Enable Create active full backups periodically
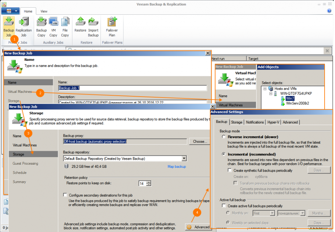The height and width of the screenshot is (232, 335). click(x=224, y=206)
